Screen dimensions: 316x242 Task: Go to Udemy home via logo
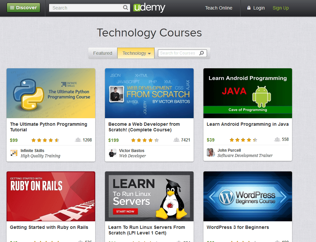pyautogui.click(x=149, y=8)
